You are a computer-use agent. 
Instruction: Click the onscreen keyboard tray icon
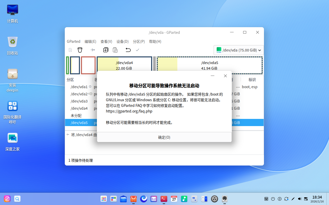pyautogui.click(x=266, y=199)
